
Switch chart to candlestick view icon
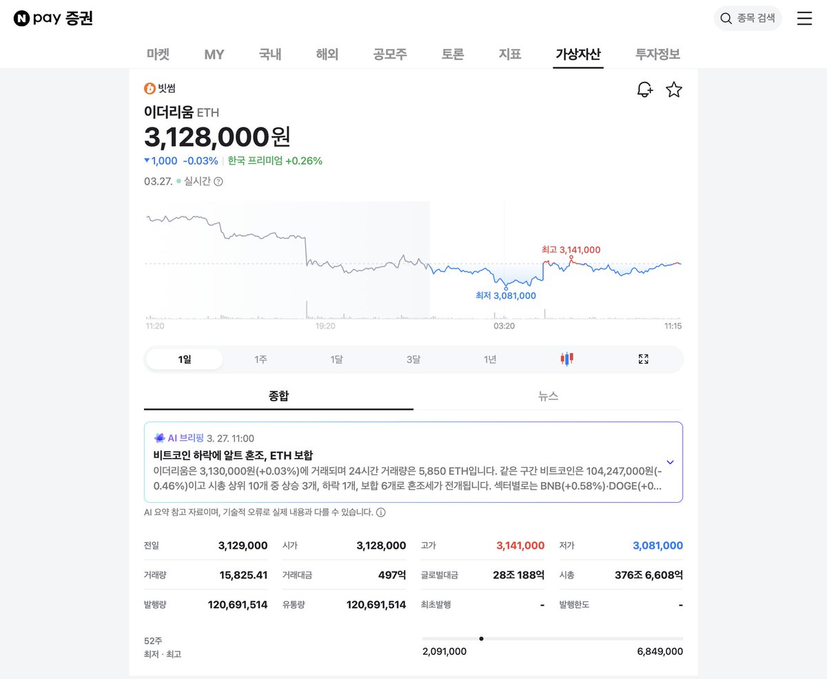point(566,359)
